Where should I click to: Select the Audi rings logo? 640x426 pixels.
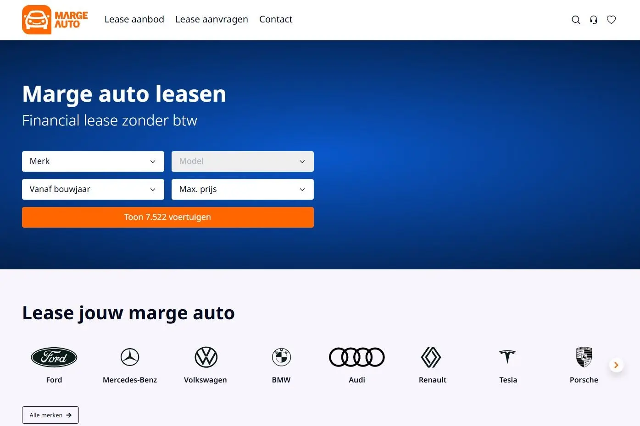pos(356,357)
